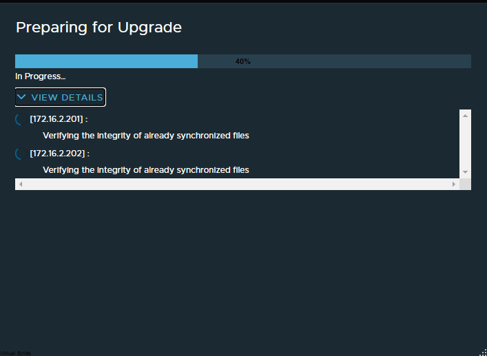Click the 40% upgrade progress bar
Image resolution: width=487 pixels, height=356 pixels.
[243, 61]
